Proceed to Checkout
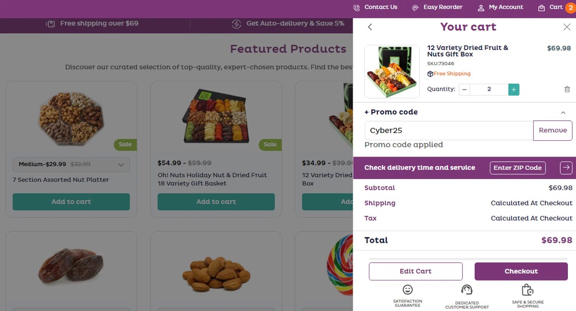The width and height of the screenshot is (576, 311). [521, 271]
